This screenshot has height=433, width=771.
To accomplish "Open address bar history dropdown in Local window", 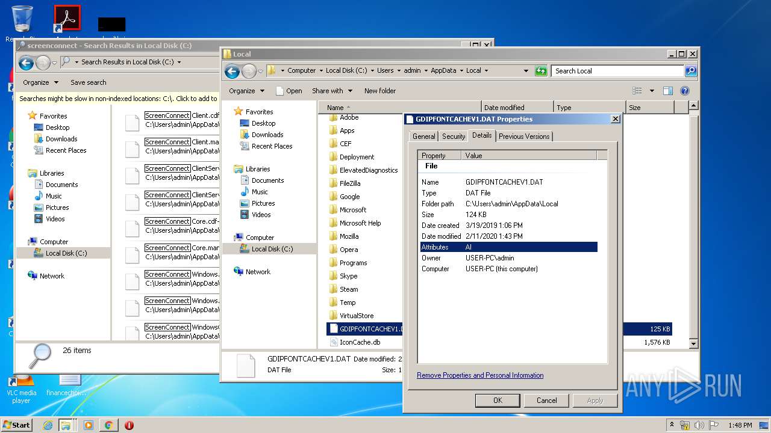I will click(526, 71).
